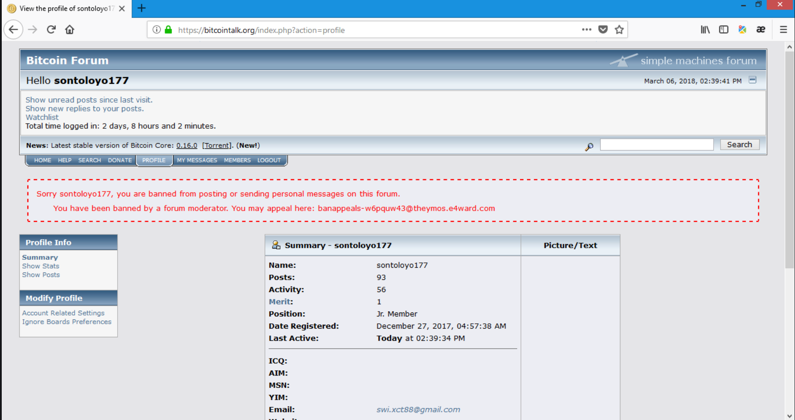The width and height of the screenshot is (795, 420).
Task: Click the Bitcoin Forum title
Action: pyautogui.click(x=67, y=60)
